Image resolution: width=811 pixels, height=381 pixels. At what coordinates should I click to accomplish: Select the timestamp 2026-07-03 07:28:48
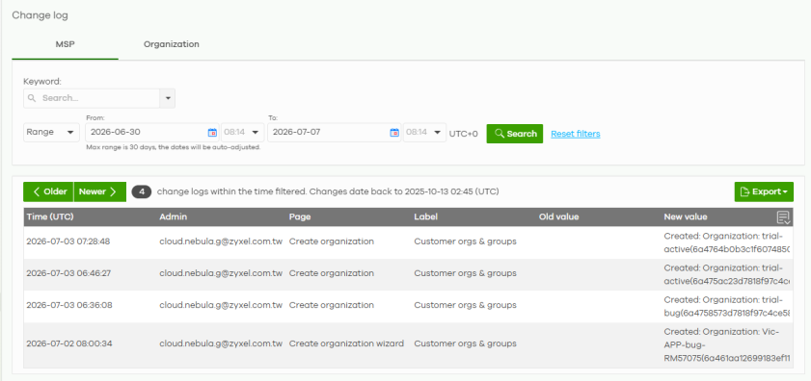[68, 241]
